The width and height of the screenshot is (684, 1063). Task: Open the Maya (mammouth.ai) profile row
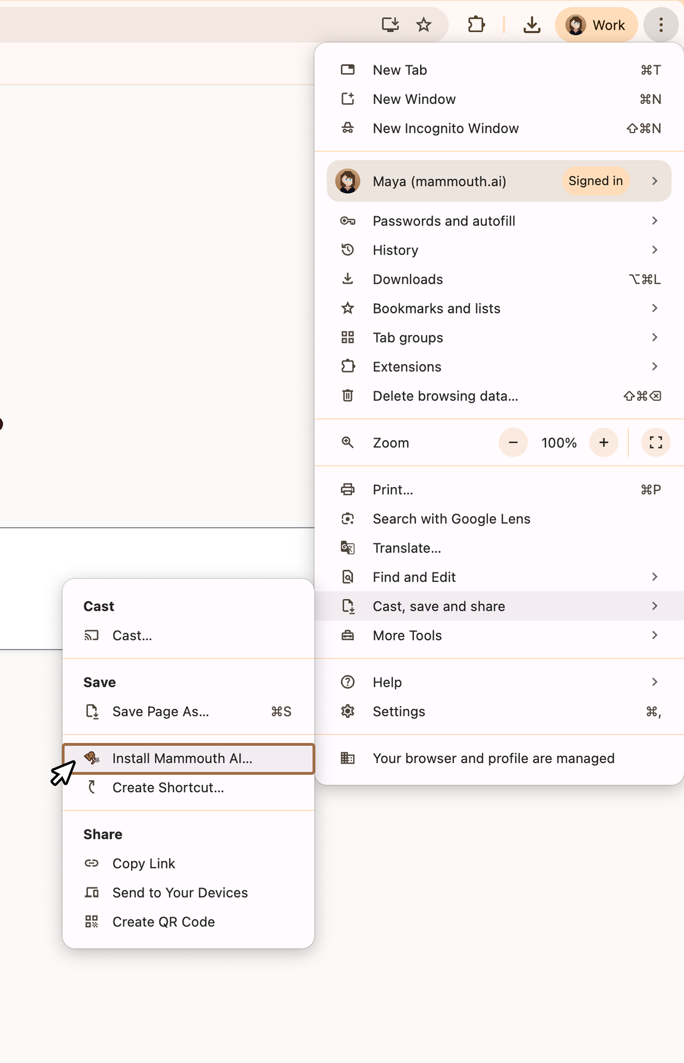[499, 181]
